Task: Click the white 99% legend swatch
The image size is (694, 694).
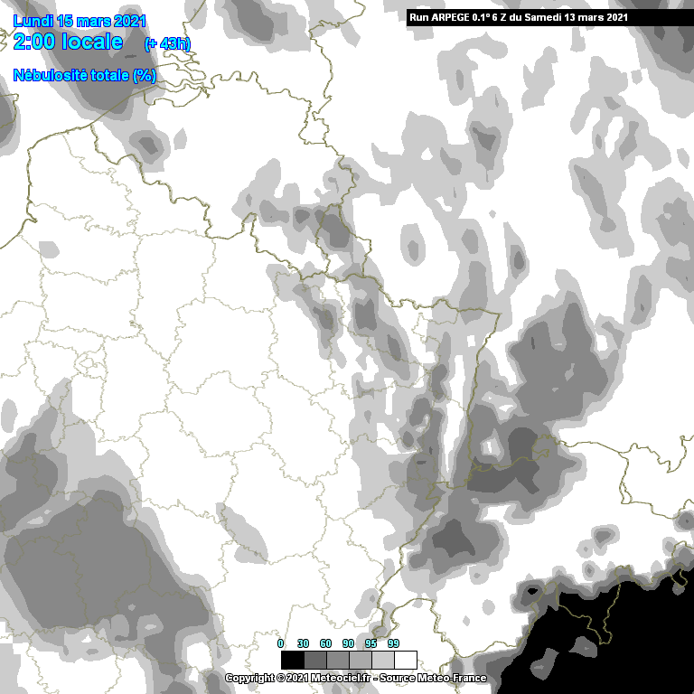Action: [x=405, y=660]
